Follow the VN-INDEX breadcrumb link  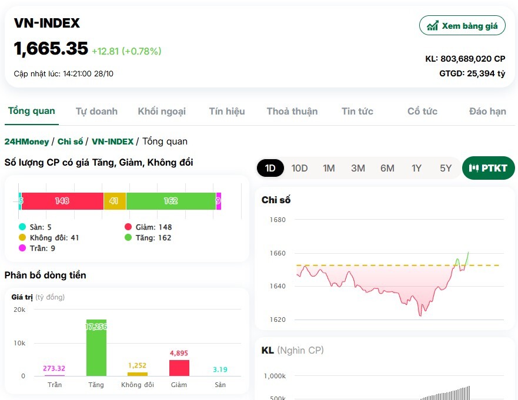coord(112,142)
